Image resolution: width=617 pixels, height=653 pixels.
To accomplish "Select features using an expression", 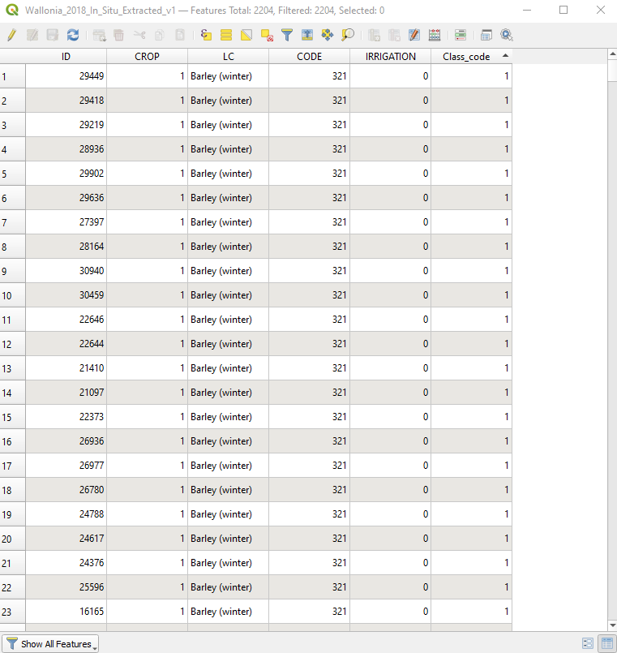I will point(206,35).
